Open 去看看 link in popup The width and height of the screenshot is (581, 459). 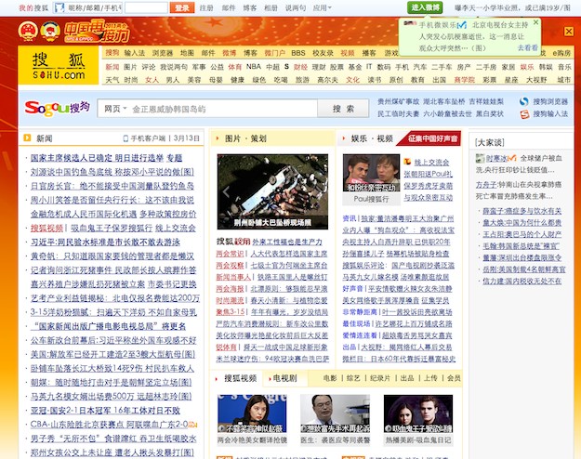click(528, 47)
